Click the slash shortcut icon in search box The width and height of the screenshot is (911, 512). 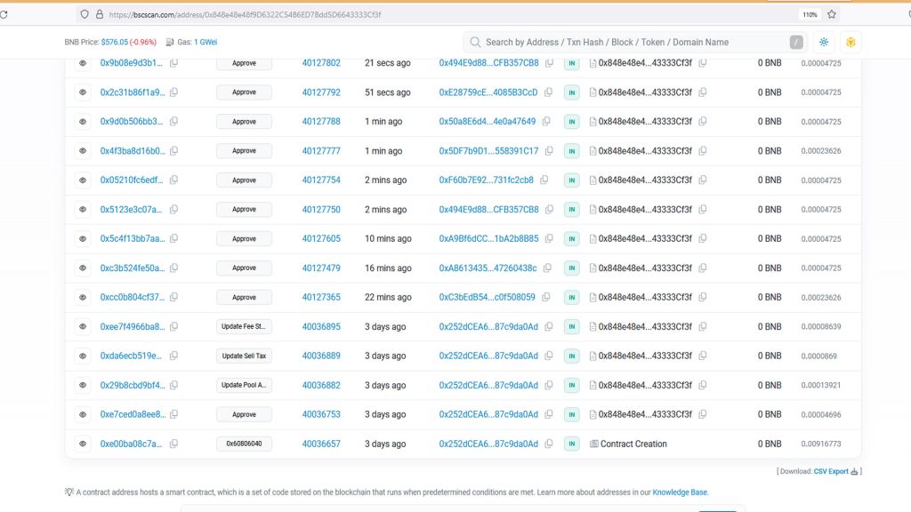(796, 42)
